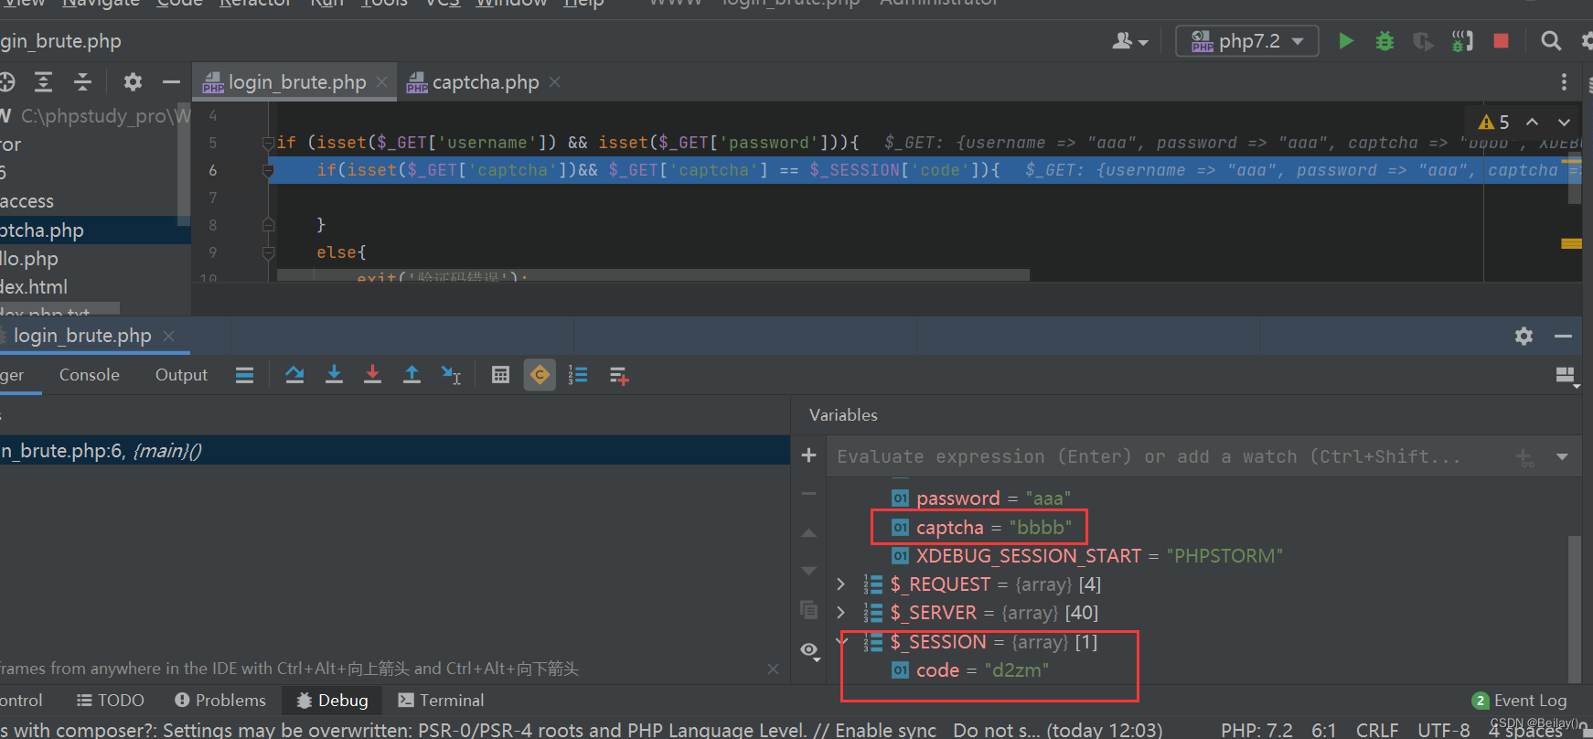
Task: Open the TODO tool window
Action: click(110, 701)
